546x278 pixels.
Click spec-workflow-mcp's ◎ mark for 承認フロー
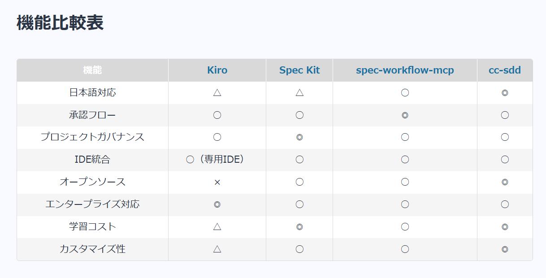[x=405, y=115]
